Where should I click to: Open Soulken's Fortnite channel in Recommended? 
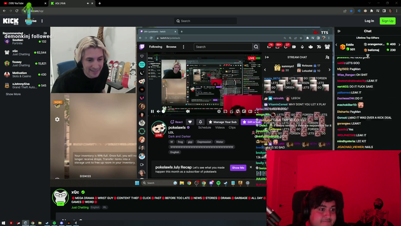click(25, 41)
